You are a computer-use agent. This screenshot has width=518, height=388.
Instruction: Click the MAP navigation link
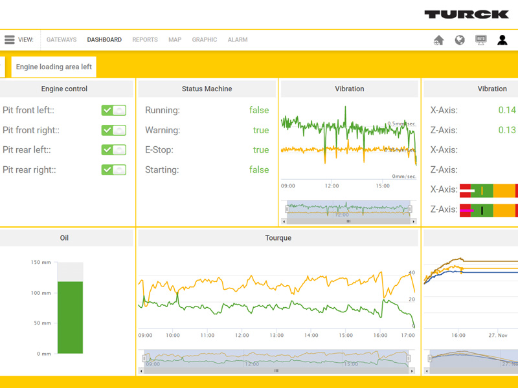(175, 40)
